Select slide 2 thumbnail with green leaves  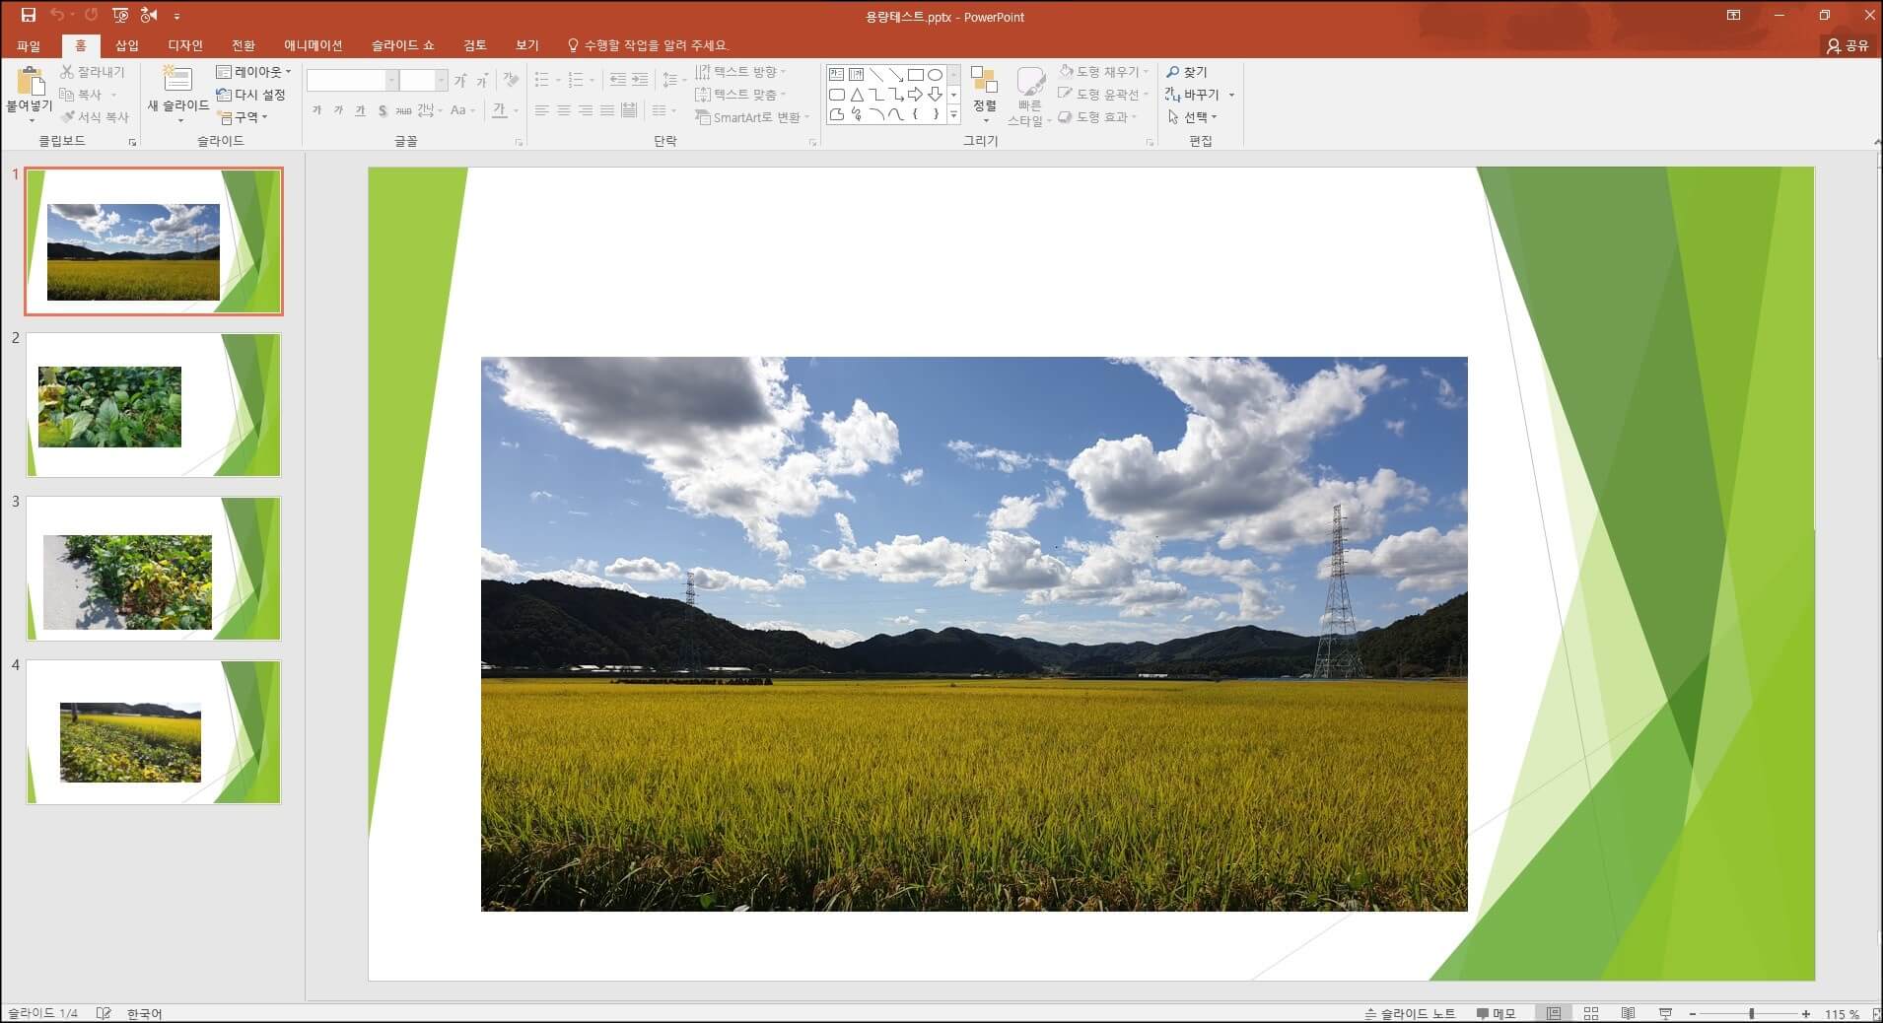[154, 405]
